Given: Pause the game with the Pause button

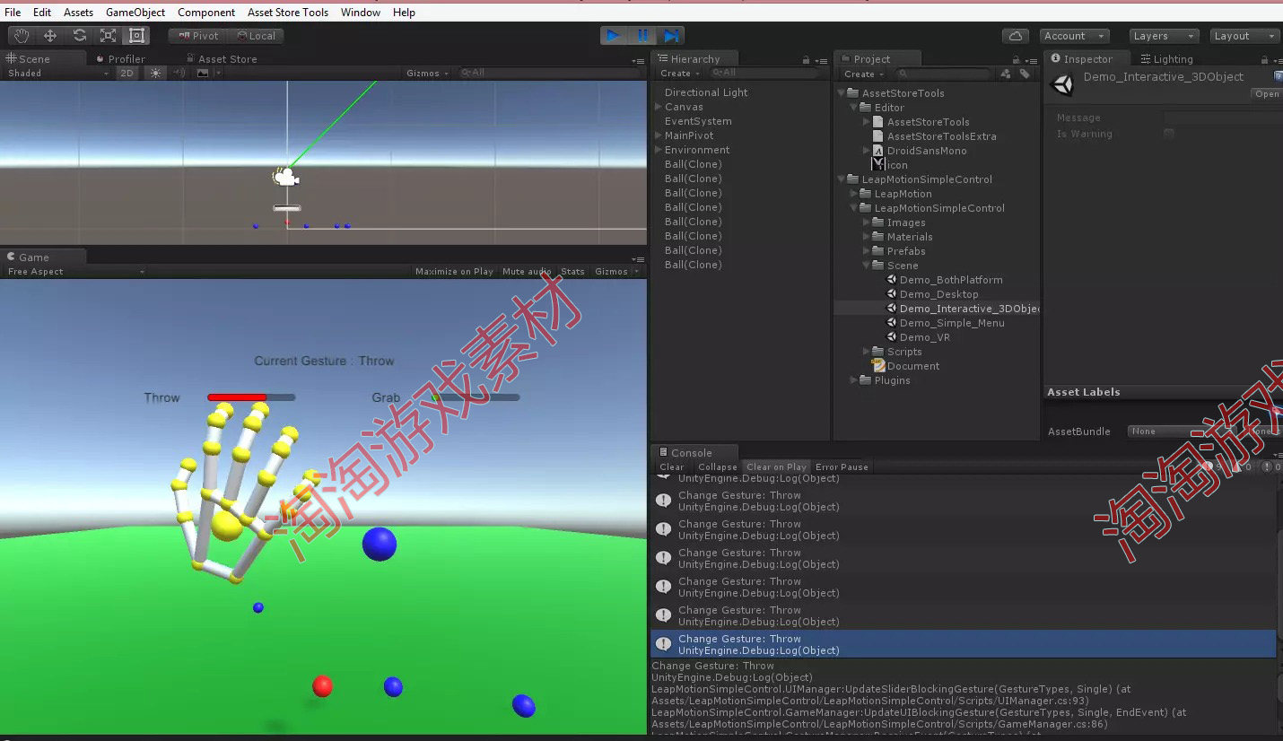Looking at the screenshot, I should (x=642, y=36).
